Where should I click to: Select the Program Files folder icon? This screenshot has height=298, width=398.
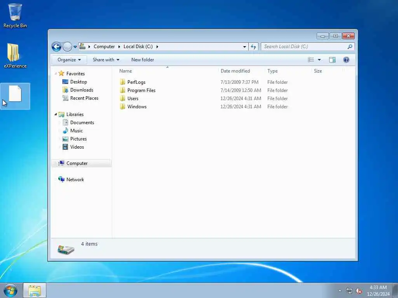[122, 90]
